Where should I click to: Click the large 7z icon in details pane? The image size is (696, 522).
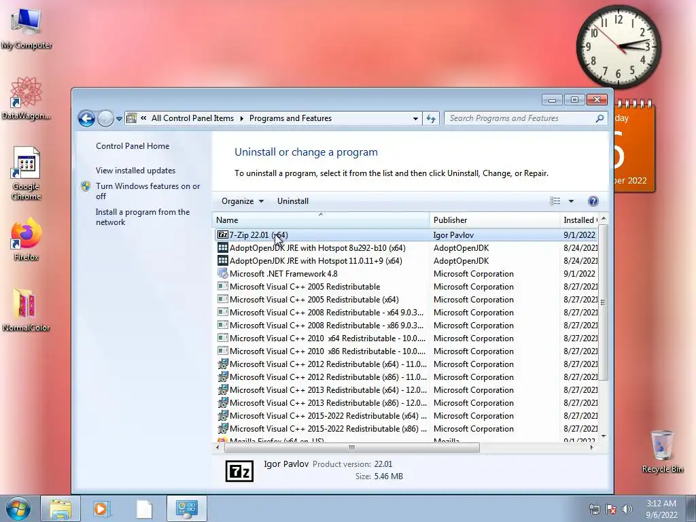239,471
